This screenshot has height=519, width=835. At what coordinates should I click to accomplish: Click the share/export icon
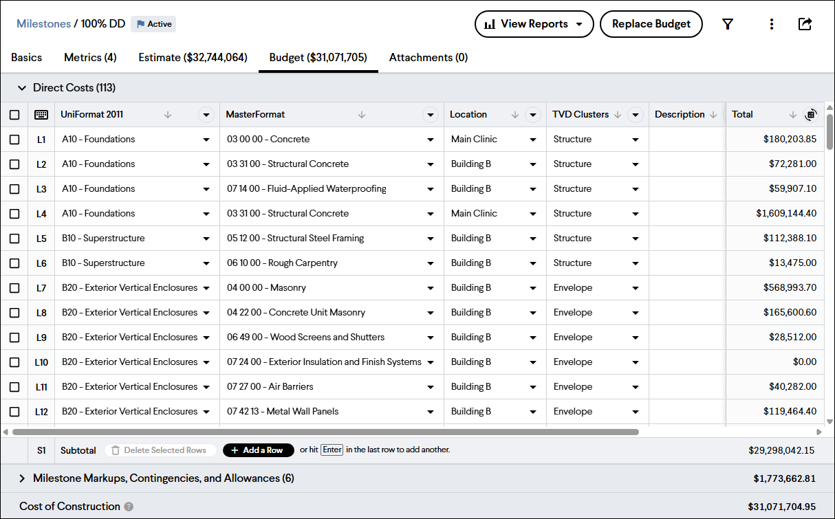tap(805, 24)
